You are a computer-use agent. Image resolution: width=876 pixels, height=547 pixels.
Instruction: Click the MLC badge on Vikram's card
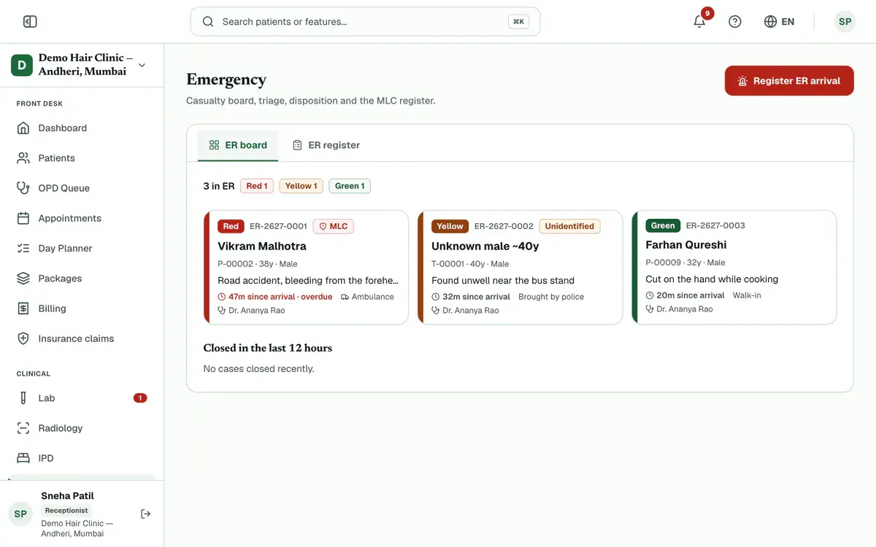click(x=334, y=226)
